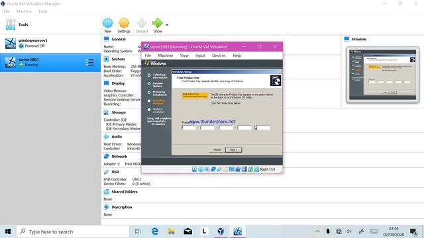Click the Storage section header
The height and width of the screenshot is (238, 424).
pyautogui.click(x=119, y=112)
